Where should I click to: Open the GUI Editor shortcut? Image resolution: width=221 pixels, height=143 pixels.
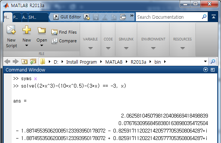pyautogui.click(x=67, y=17)
